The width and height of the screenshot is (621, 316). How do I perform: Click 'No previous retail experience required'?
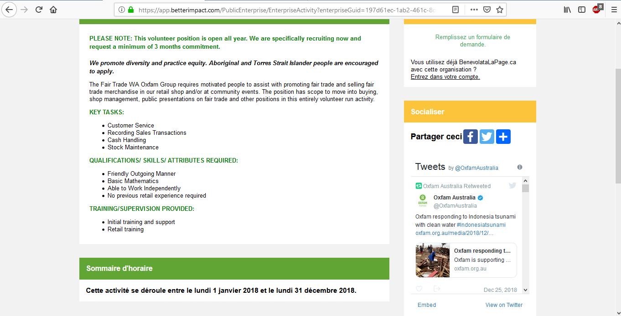coord(157,196)
